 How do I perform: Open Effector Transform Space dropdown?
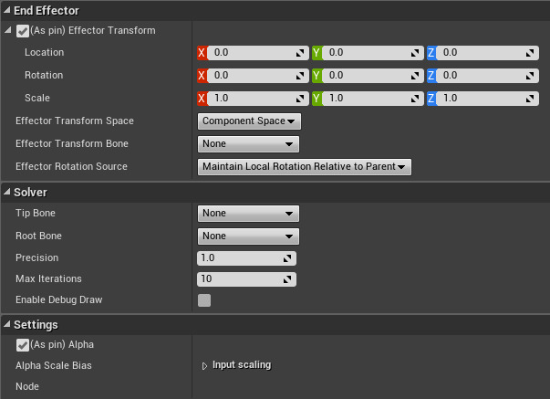[x=249, y=121]
